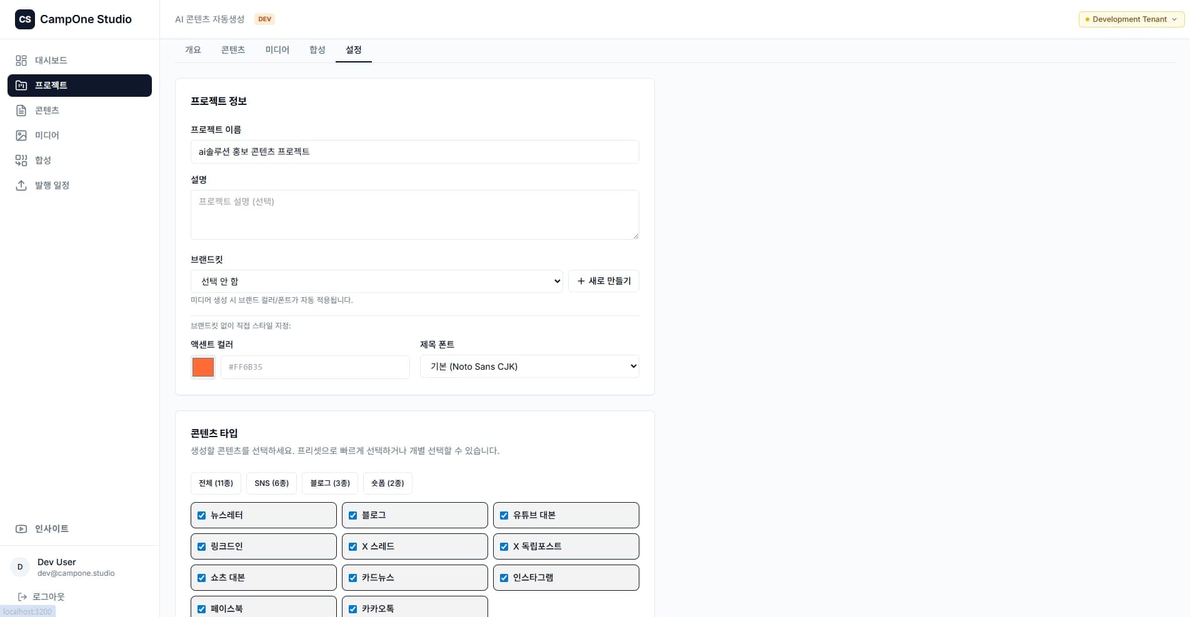Switch to the 합성 tab

point(317,50)
